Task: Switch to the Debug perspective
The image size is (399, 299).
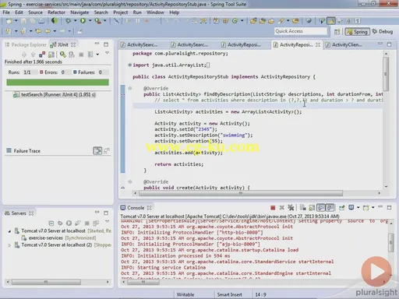Action: click(x=383, y=32)
